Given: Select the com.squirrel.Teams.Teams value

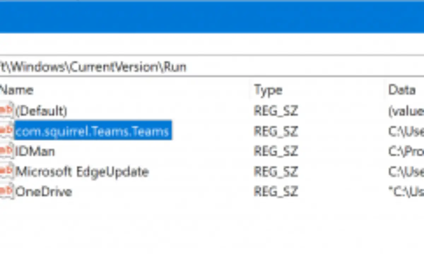Looking at the screenshot, I should pyautogui.click(x=93, y=131).
